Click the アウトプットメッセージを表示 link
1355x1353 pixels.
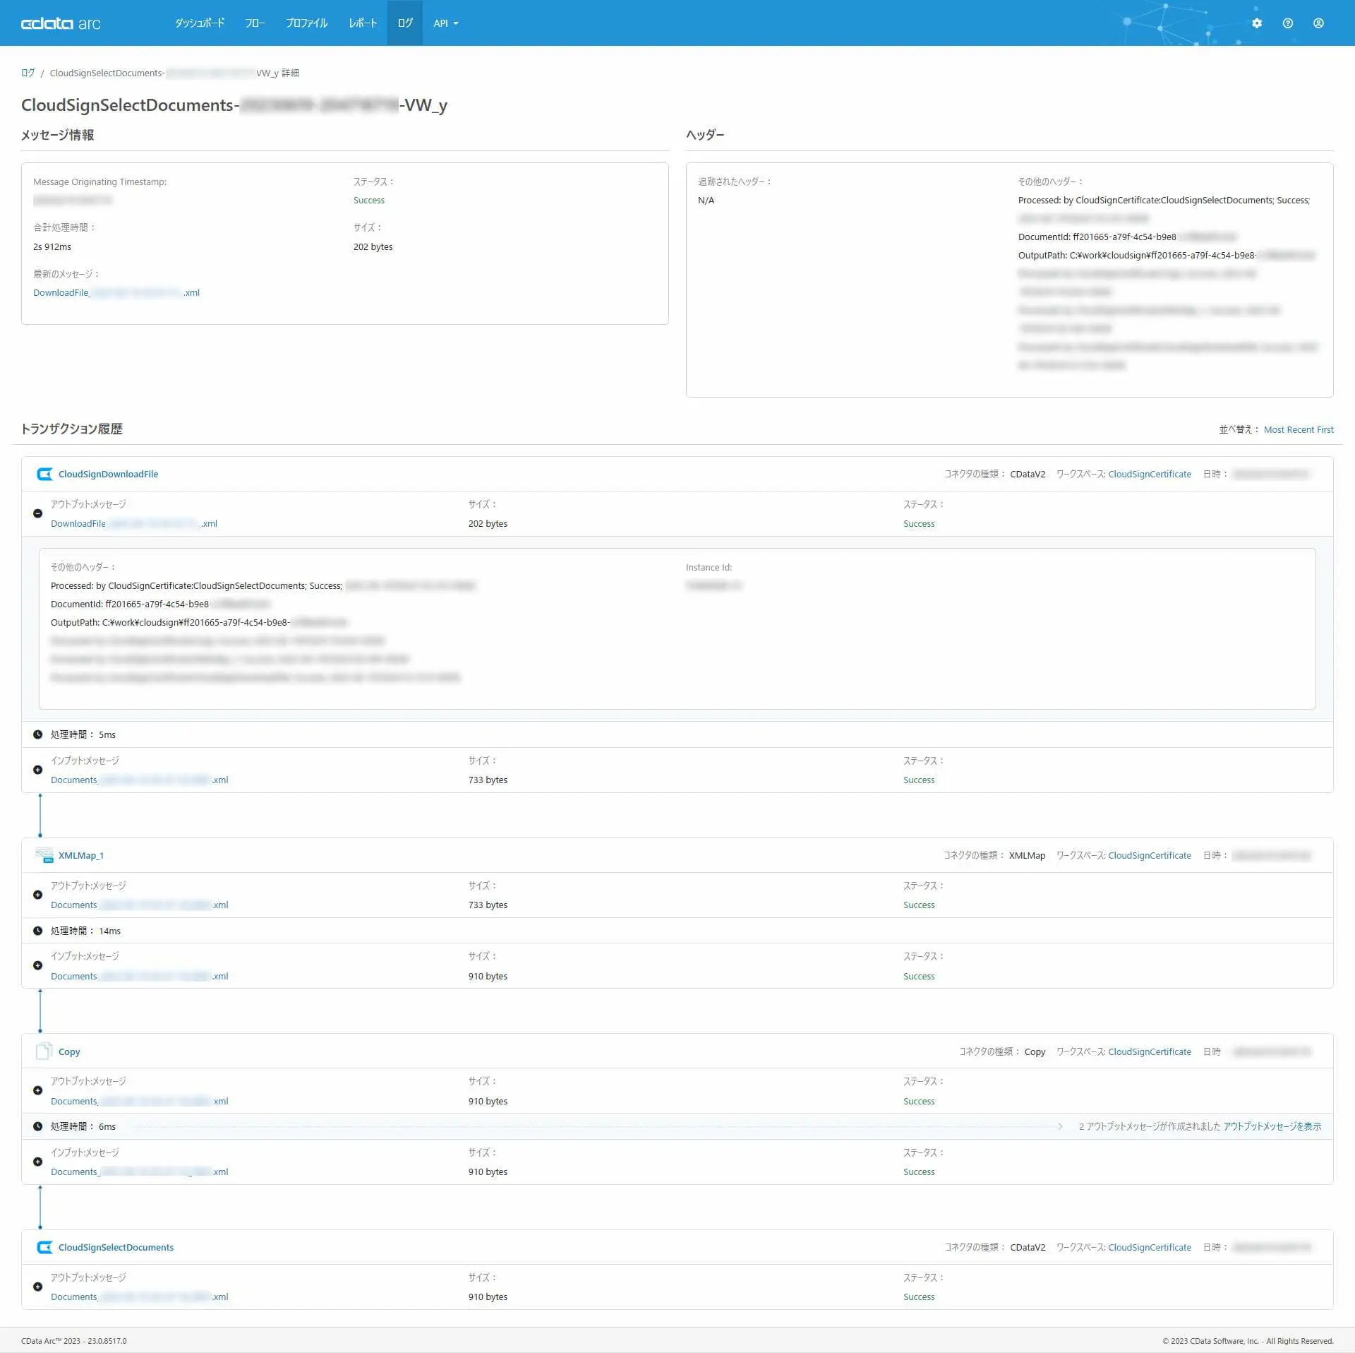tap(1272, 1126)
